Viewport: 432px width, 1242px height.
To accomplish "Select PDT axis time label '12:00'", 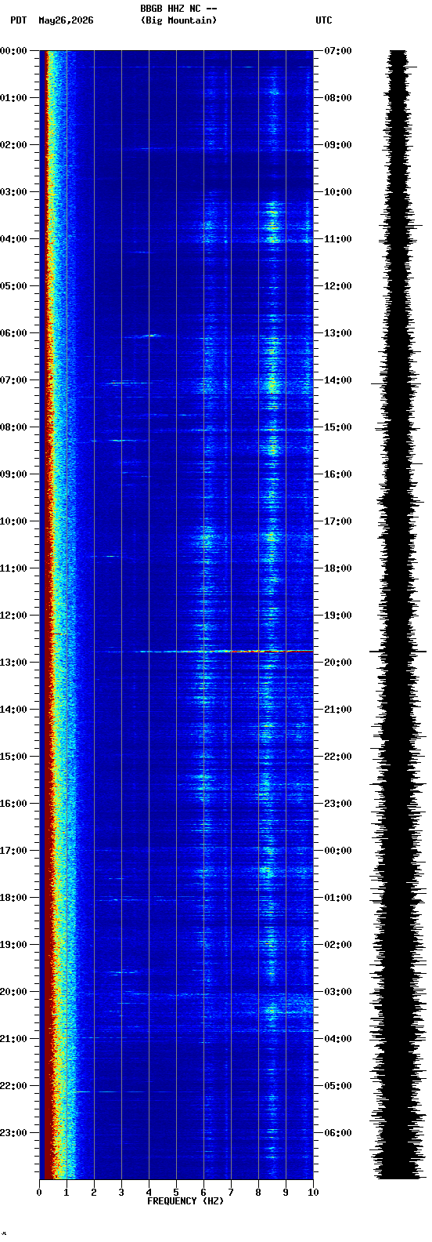I will (14, 616).
